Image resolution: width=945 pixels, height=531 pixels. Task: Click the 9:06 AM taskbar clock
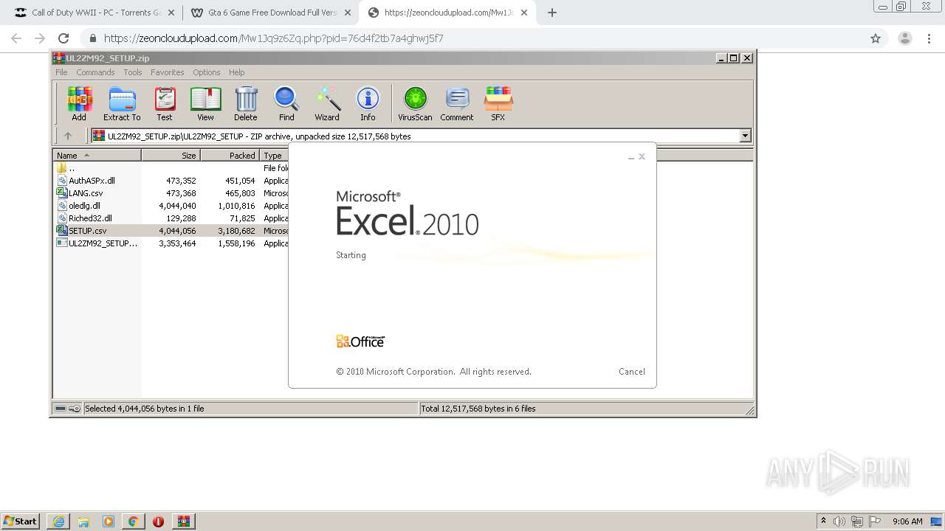(907, 521)
